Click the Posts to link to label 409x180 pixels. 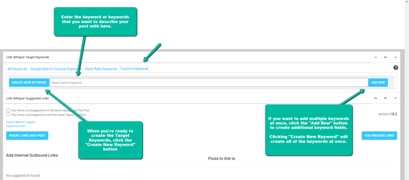222,158
